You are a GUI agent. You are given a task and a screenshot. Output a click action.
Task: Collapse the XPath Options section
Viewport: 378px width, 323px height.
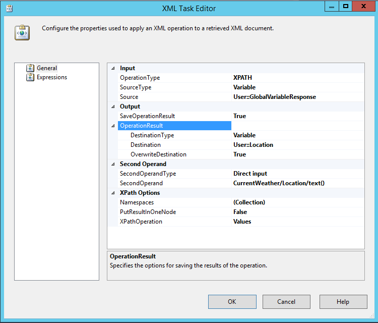point(112,193)
